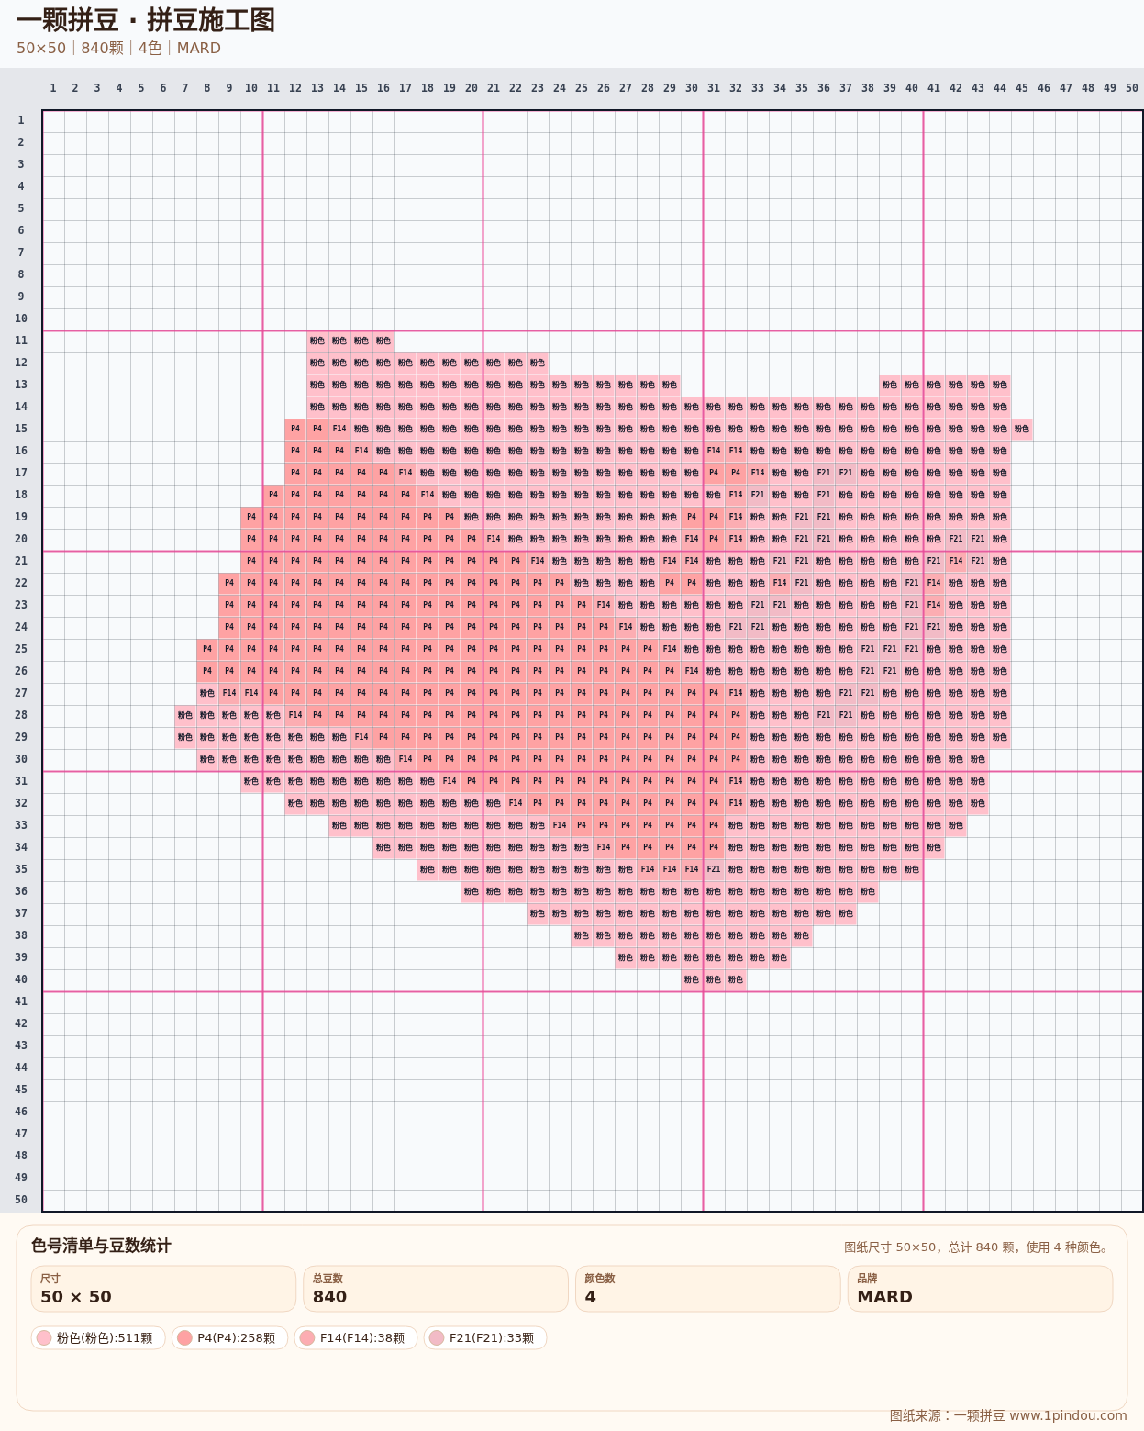
Task: Click the F14 bead in row 21, column 42
Action: 956,561
